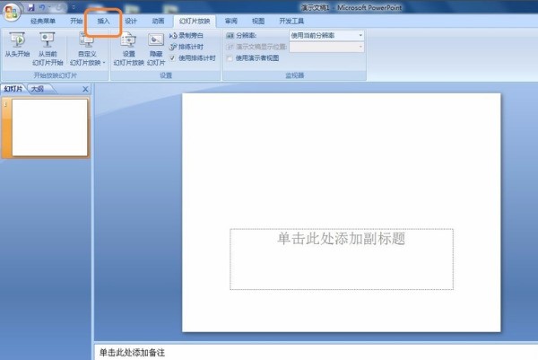
Task: Click the Save icon in quick access toolbar
Action: point(30,7)
